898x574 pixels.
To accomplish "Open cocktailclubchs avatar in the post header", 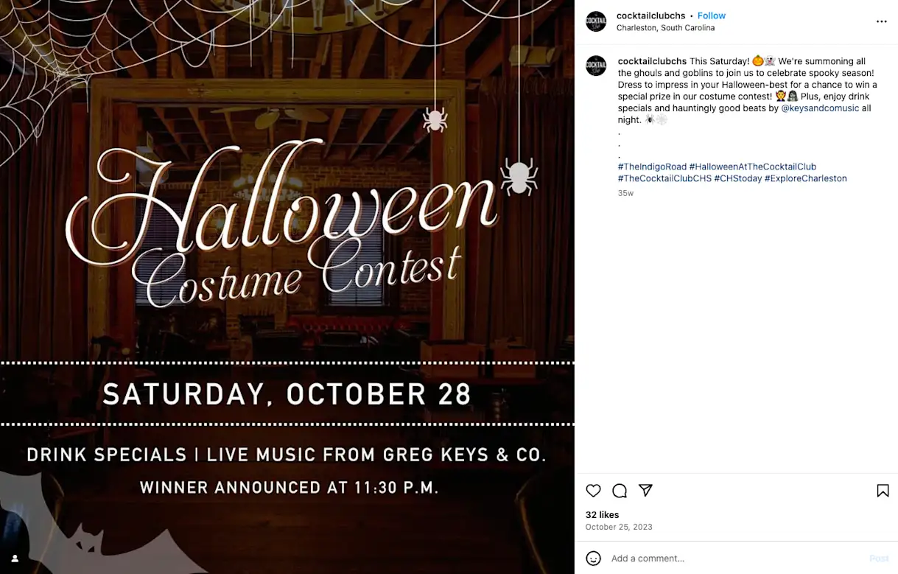I will pos(596,21).
